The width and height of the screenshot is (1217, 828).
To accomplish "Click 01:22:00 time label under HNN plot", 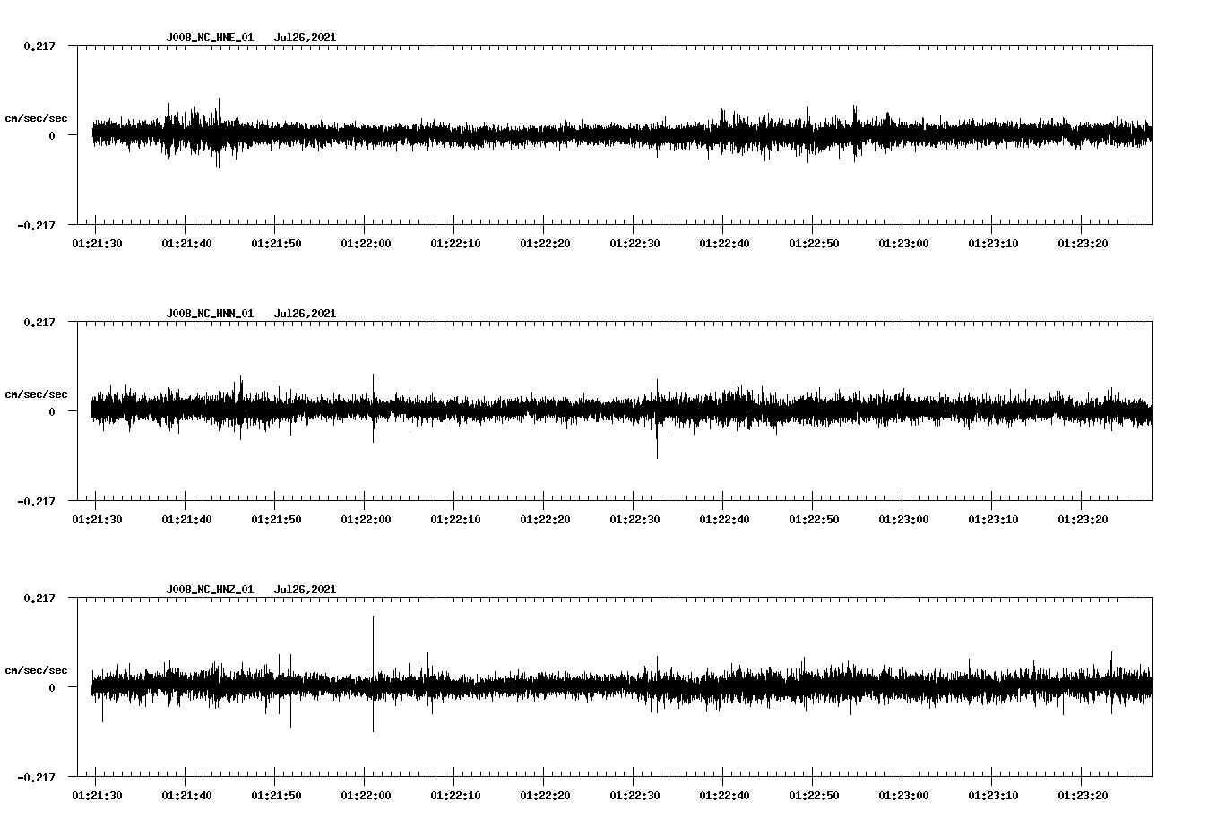I will coord(365,519).
